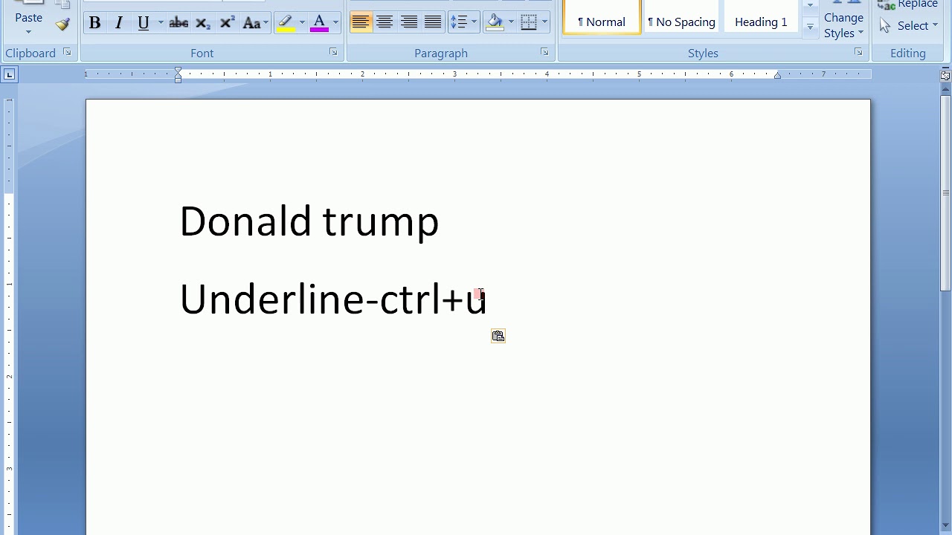
Task: Open the Line Spacing options
Action: 463,23
